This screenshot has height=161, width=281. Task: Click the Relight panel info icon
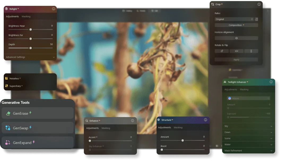pos(54,9)
